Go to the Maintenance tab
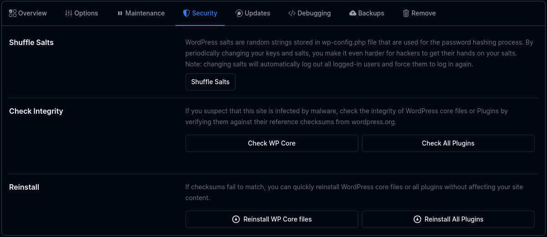 pos(141,13)
